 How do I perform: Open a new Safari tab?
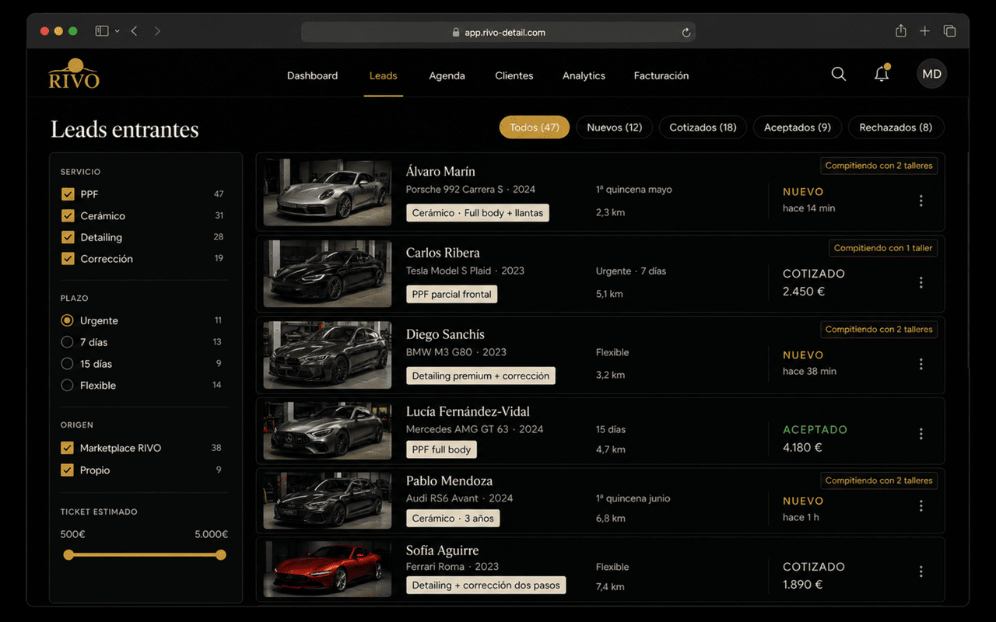(924, 31)
